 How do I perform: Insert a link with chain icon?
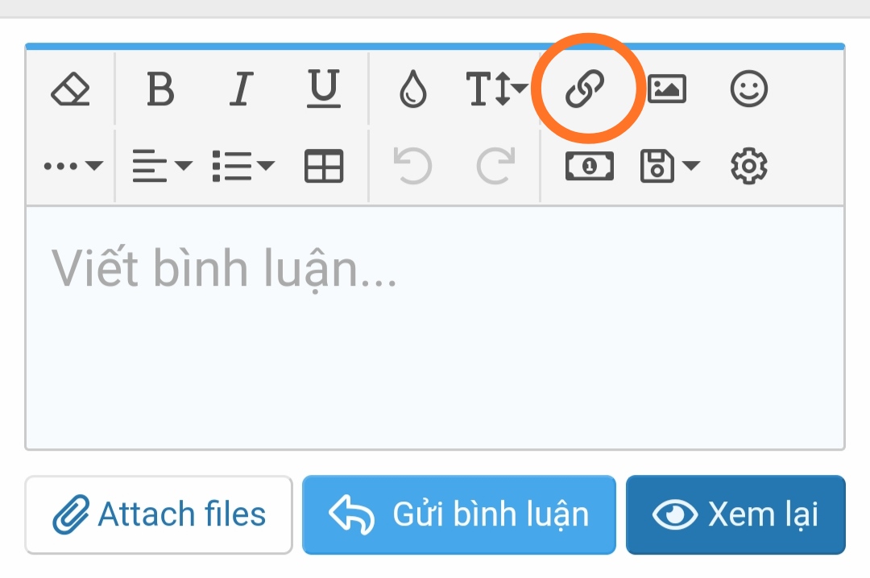(x=585, y=89)
